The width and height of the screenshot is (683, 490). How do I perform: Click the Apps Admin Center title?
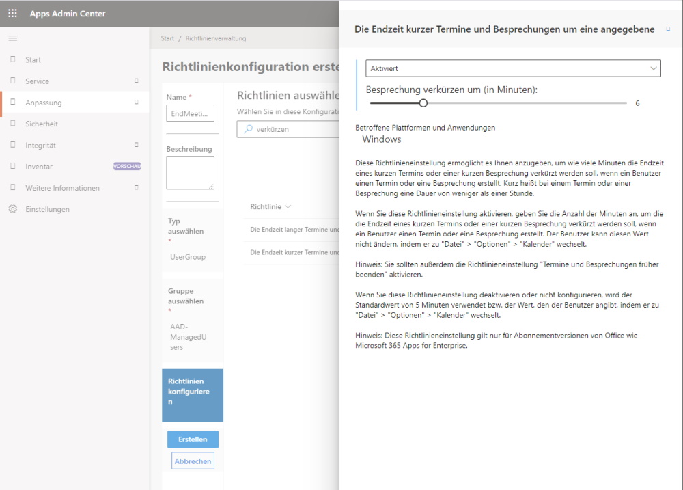(x=68, y=14)
